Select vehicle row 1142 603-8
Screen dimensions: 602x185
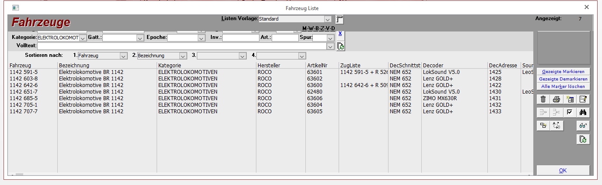[x=270, y=79]
